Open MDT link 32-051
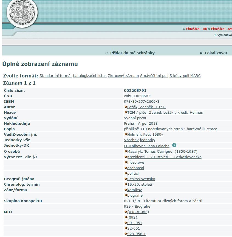This screenshot has width=232, height=237. [134, 228]
